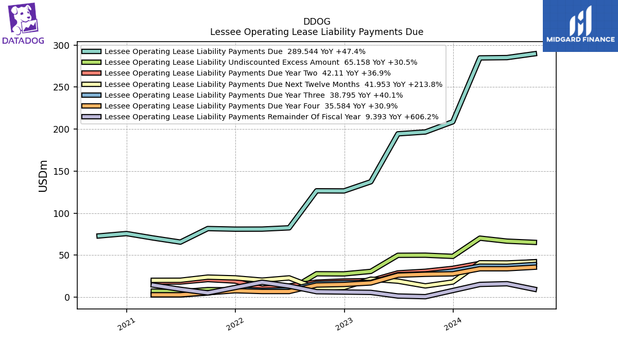This screenshot has width=618, height=347.
Task: Select legend text 'Payments Due Year Two 42.11'
Action: tap(286, 74)
